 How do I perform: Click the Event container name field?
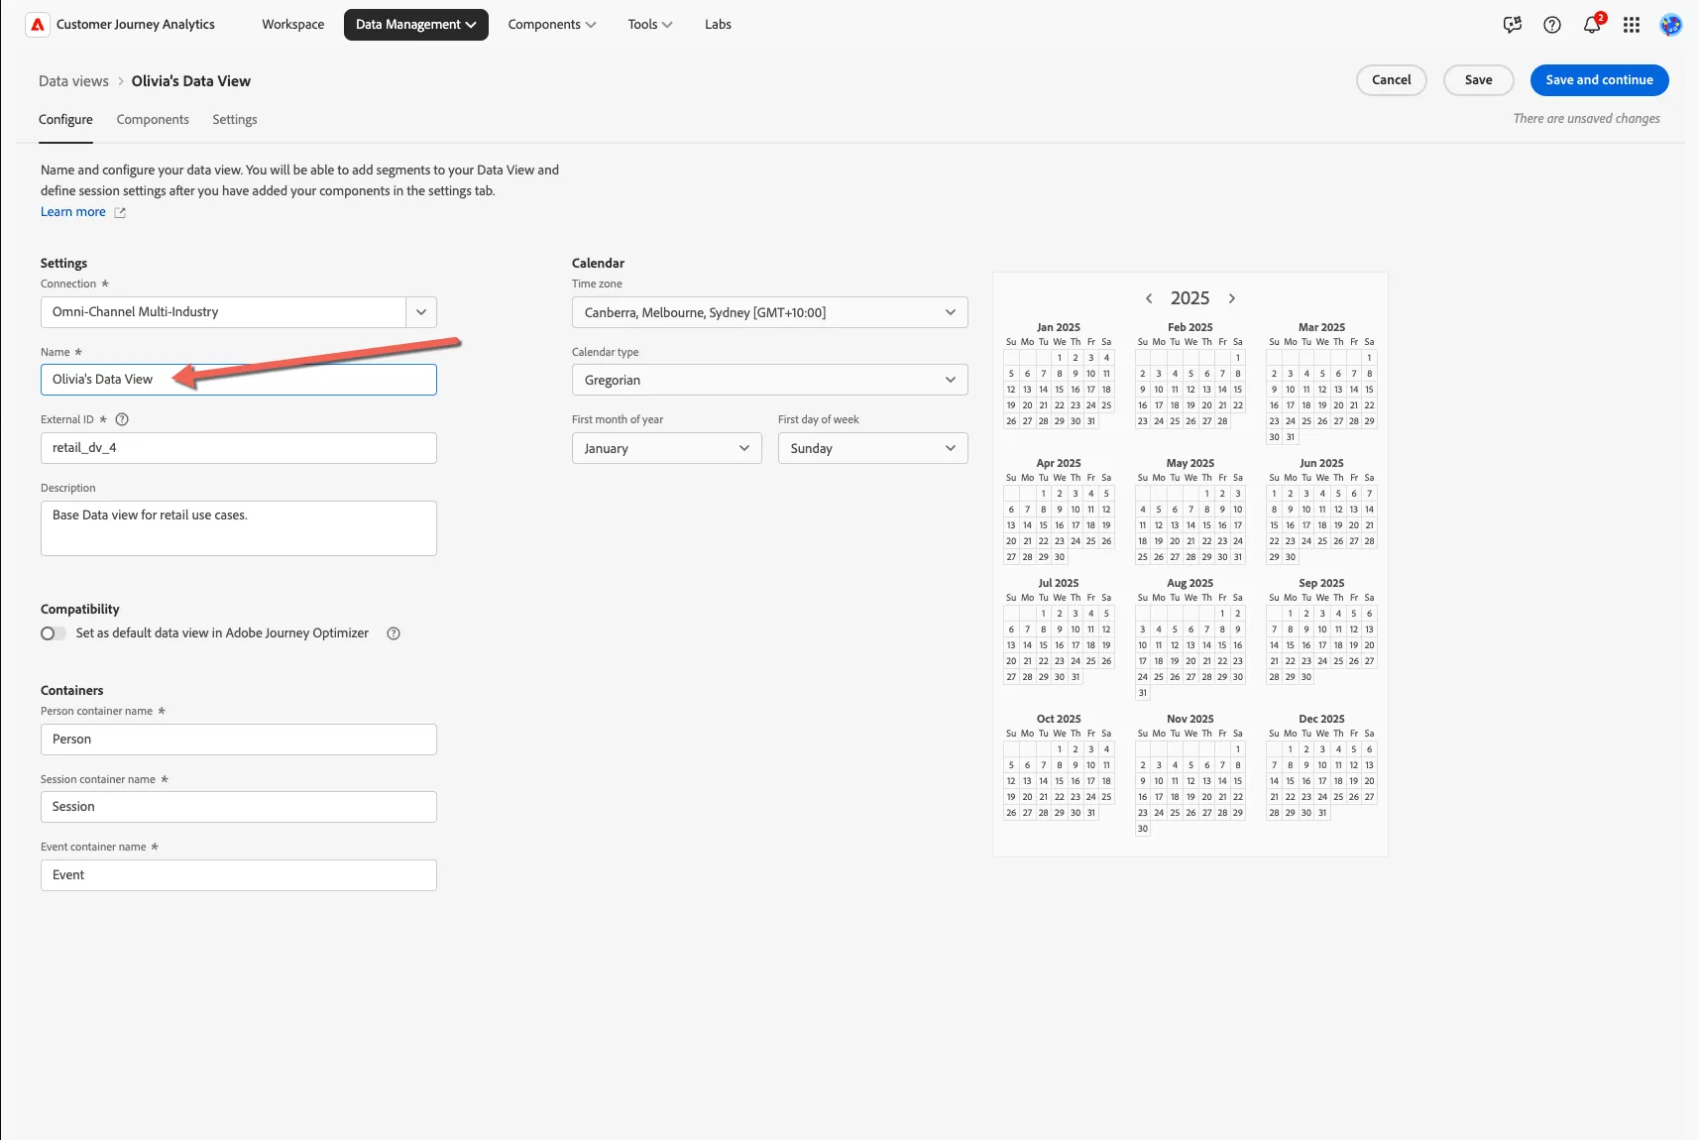click(x=238, y=875)
